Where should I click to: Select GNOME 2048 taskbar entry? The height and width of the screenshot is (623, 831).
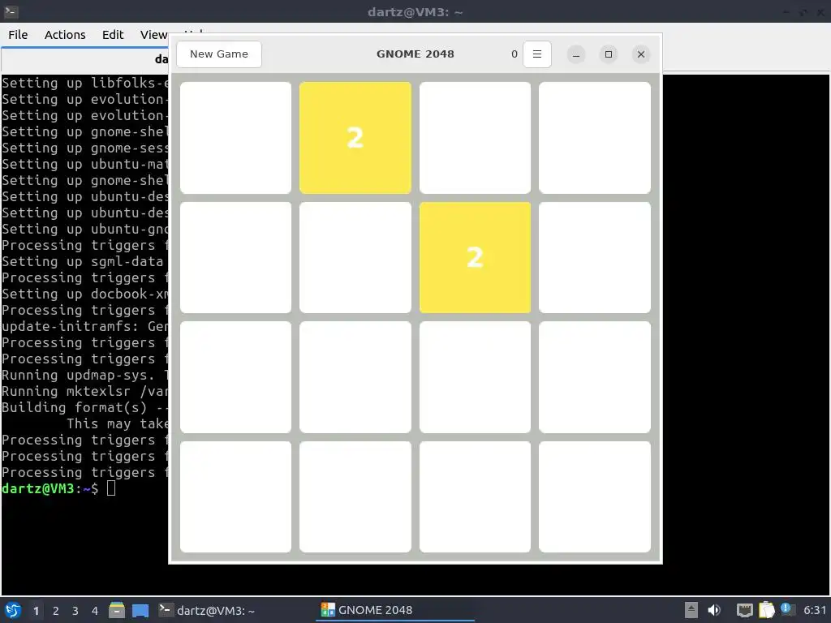pos(395,610)
